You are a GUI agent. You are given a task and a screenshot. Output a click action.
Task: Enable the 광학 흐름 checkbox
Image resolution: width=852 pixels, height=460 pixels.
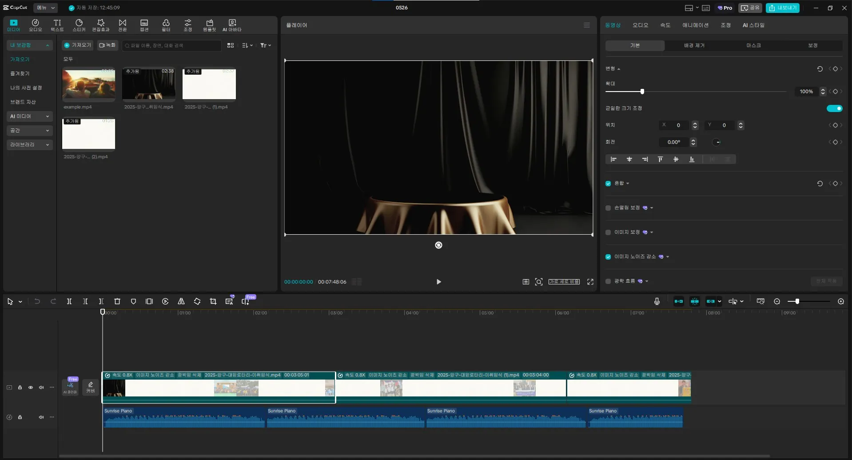(x=608, y=281)
